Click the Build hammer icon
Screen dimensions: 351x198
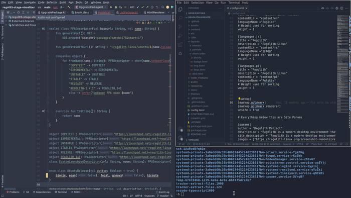point(69,7)
